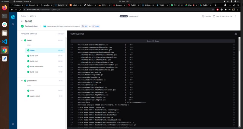Go back in browser history
The width and height of the screenshot is (243, 129).
[x=12, y=10]
